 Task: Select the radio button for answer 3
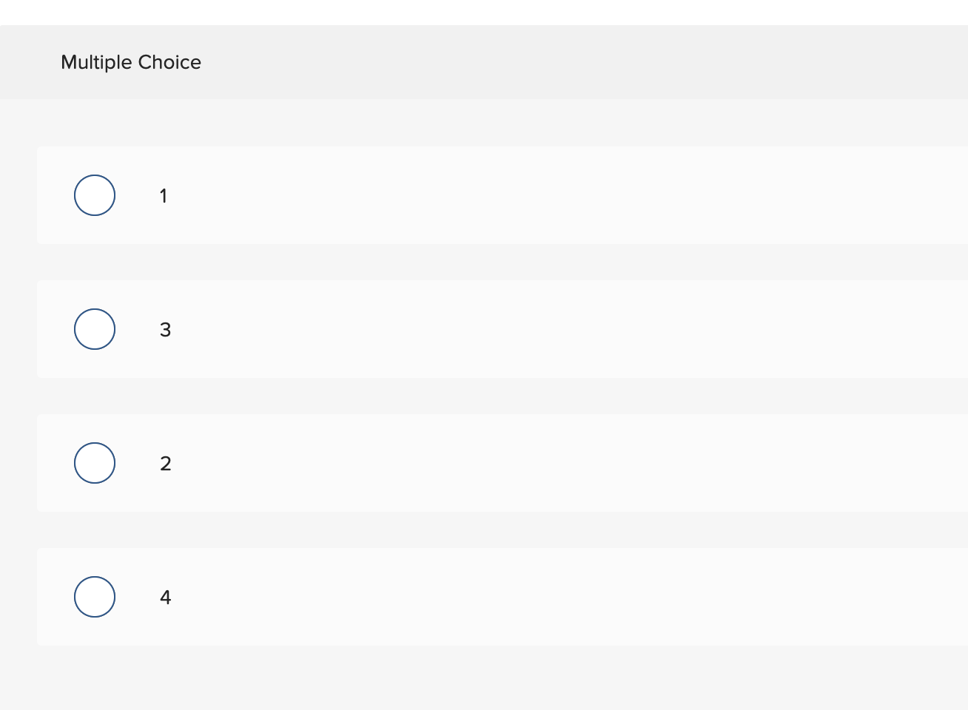click(95, 329)
